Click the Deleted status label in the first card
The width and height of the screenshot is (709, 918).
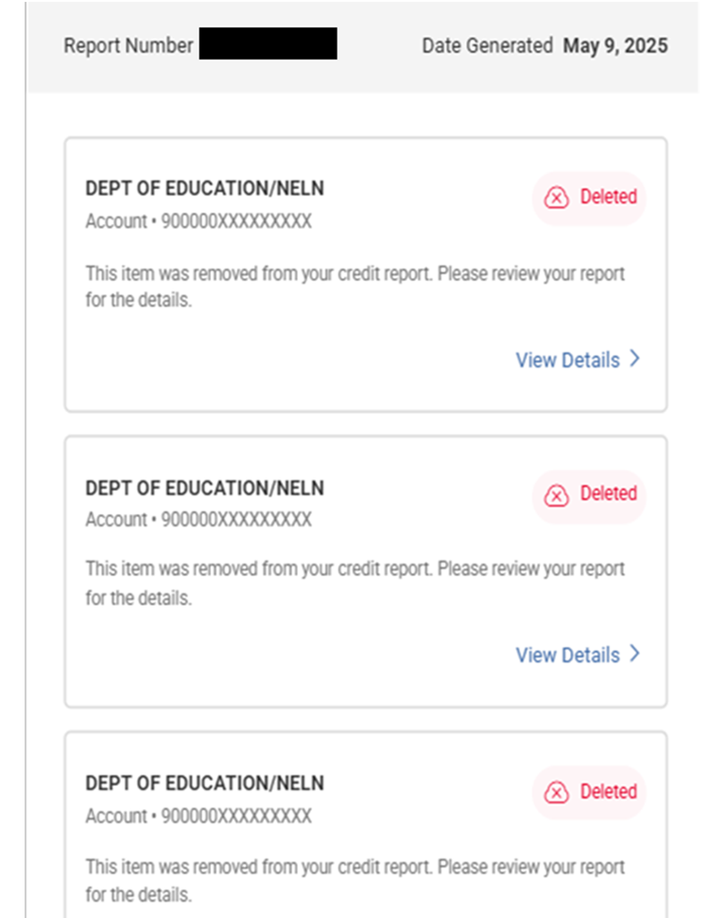608,198
